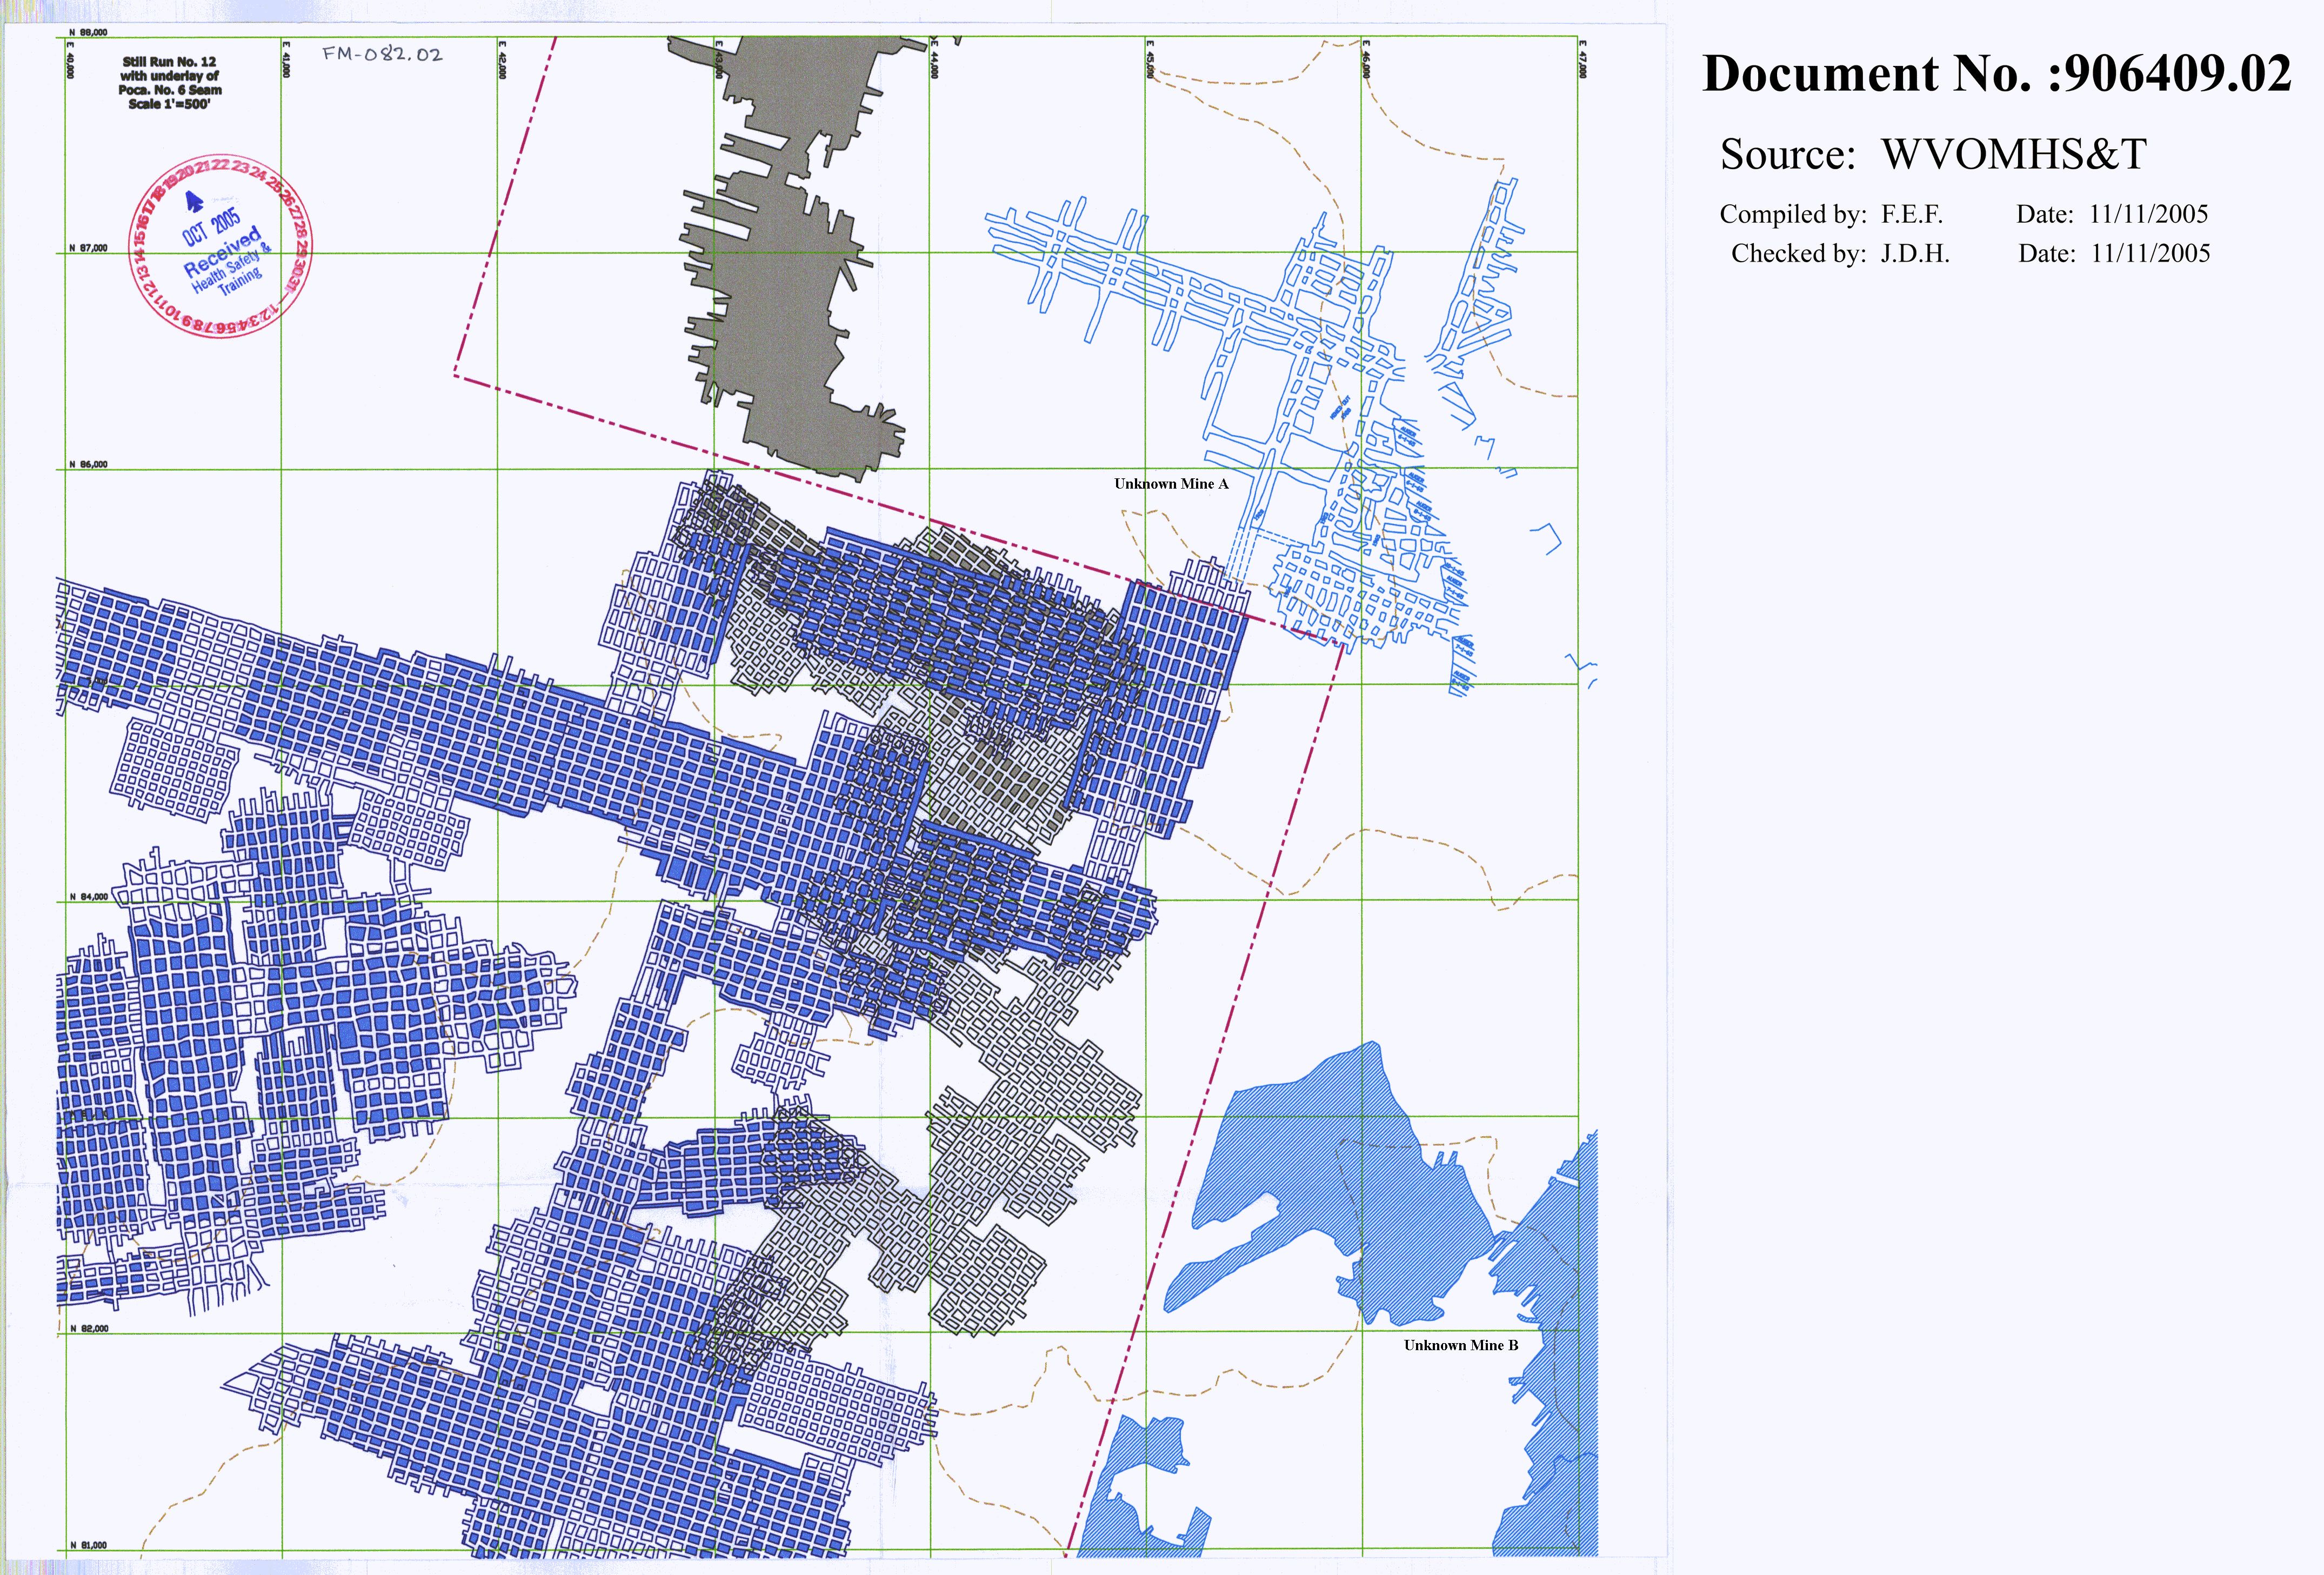Click the N 84,000 grid label

pyautogui.click(x=88, y=897)
